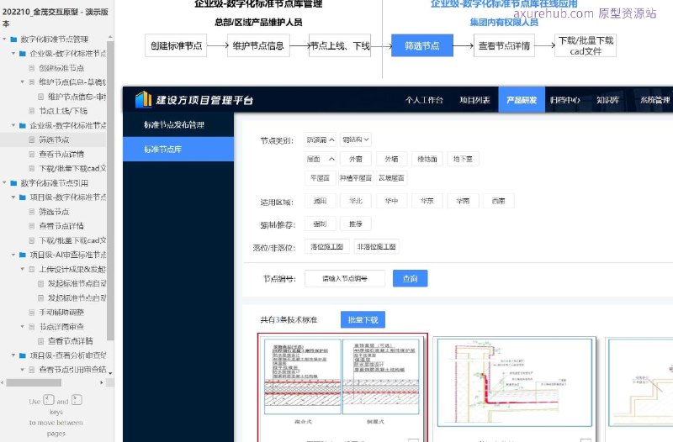Select the 华南 region filter

coord(463,201)
